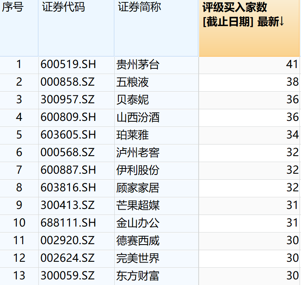This screenshot has height=285, width=301.
Task: Click the value 38 for 五粮液
Action: click(293, 82)
